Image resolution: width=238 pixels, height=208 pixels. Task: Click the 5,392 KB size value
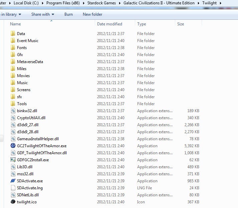tap(192, 146)
